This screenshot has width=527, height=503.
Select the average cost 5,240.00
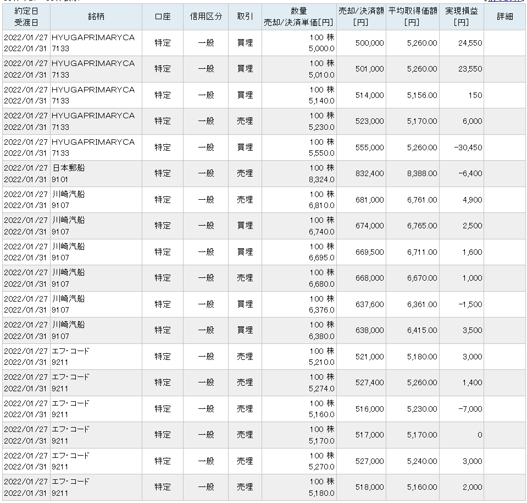422,461
